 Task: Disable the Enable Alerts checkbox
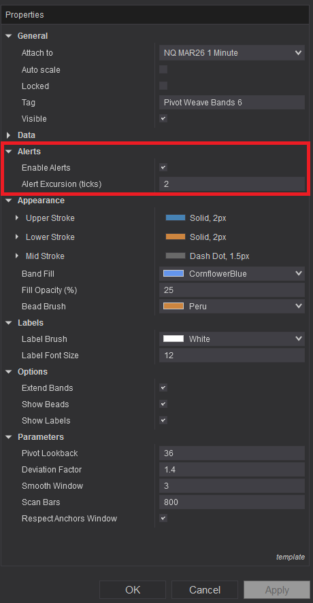163,167
